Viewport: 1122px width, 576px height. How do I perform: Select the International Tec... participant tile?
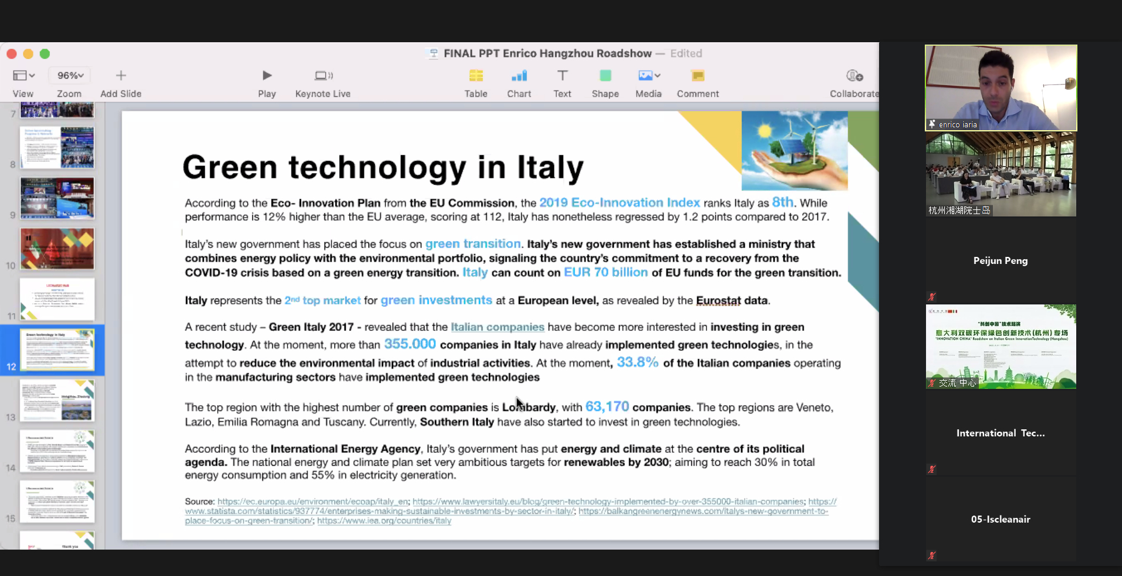(1001, 433)
